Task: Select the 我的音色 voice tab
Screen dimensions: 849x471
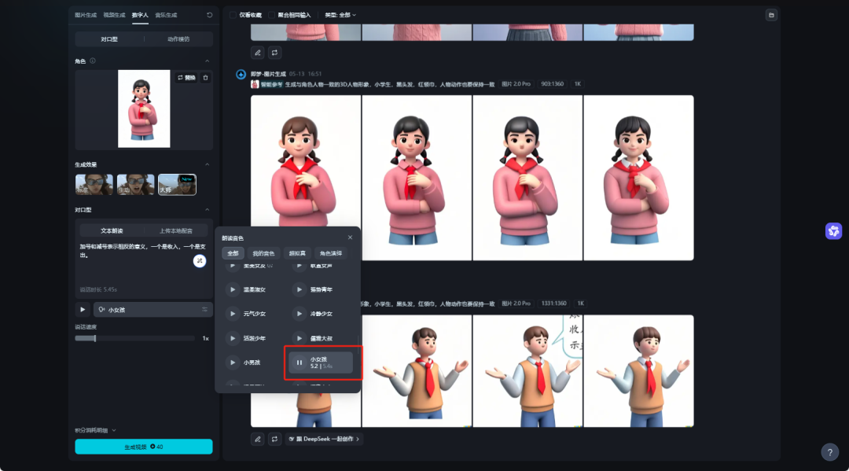Action: pyautogui.click(x=263, y=253)
